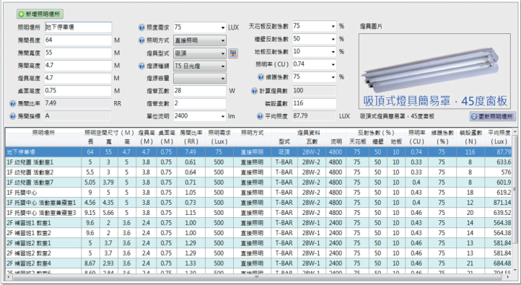Click the help icon beside 照明方式

pyautogui.click(x=141, y=40)
